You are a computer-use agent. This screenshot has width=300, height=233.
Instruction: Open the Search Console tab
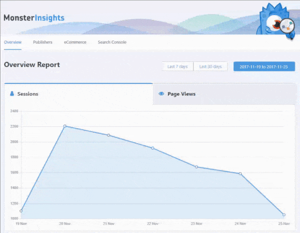(112, 42)
